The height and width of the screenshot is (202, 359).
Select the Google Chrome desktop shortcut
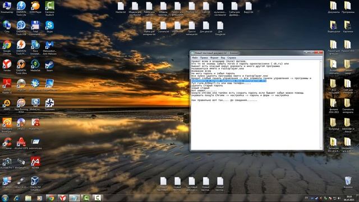7,47
